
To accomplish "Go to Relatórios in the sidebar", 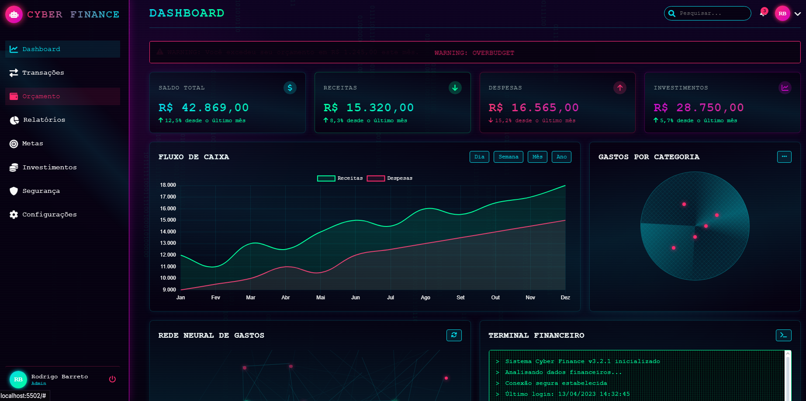I will coord(44,120).
